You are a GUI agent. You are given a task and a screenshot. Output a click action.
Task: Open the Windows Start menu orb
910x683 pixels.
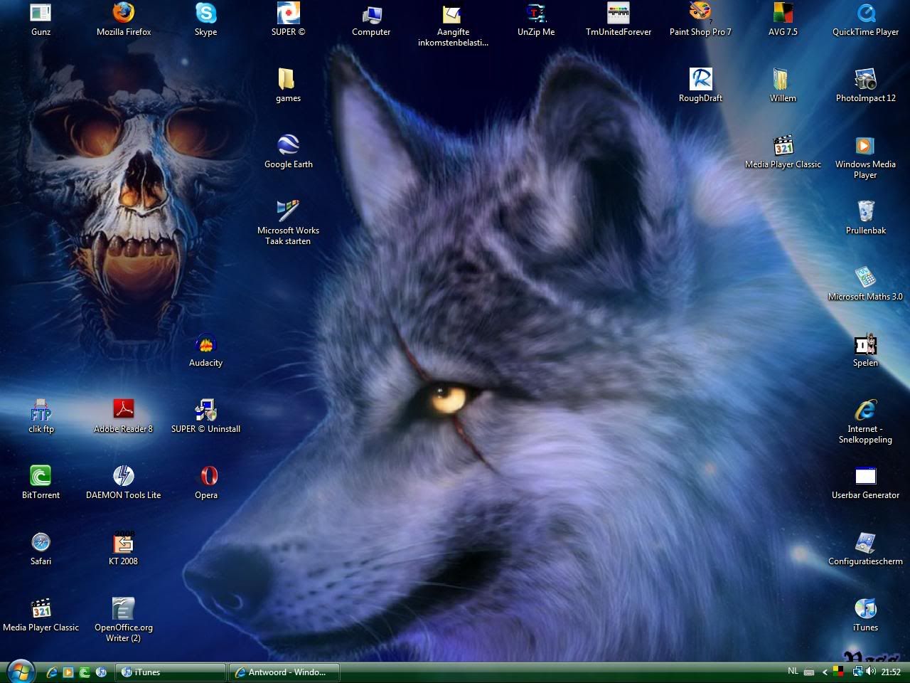tap(20, 672)
